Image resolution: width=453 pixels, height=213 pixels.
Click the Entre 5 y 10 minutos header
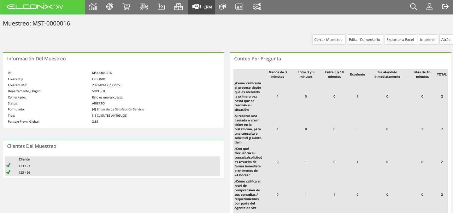click(334, 74)
